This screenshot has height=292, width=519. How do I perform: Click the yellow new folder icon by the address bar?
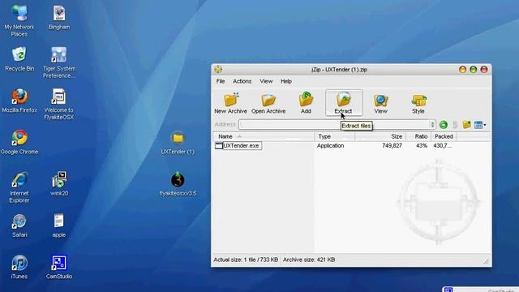[467, 125]
